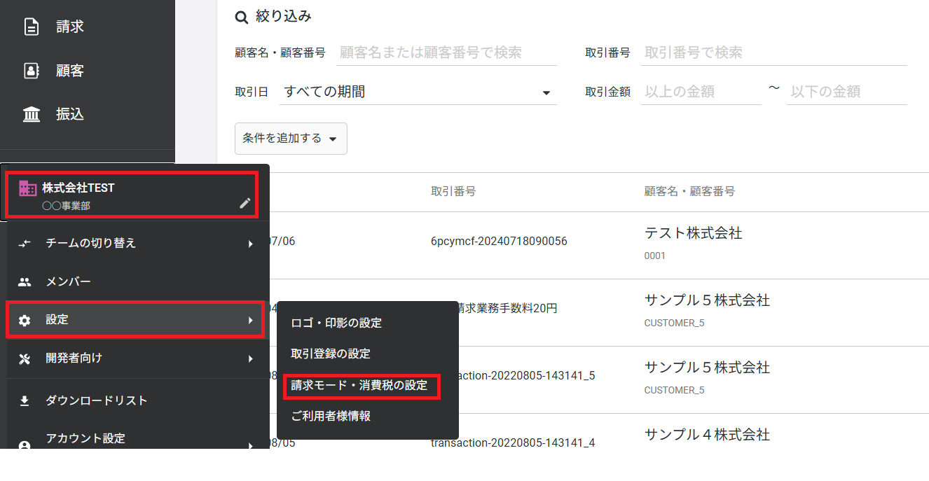The height and width of the screenshot is (481, 929).
Task: Click the team switch arrows icon
Action: pos(25,244)
